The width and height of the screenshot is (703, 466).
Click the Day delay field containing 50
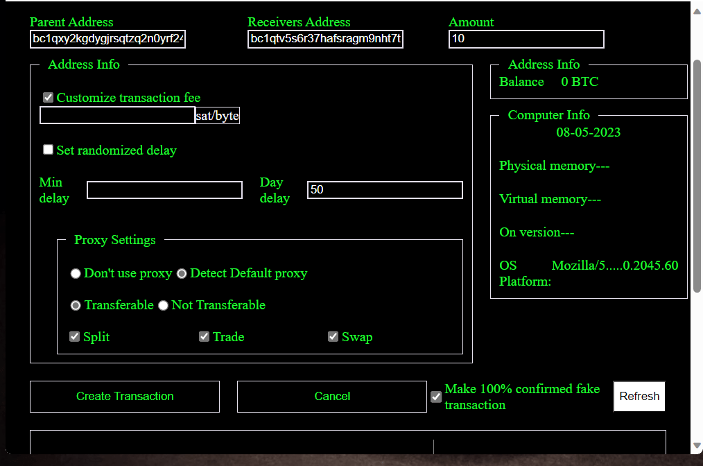(x=385, y=190)
